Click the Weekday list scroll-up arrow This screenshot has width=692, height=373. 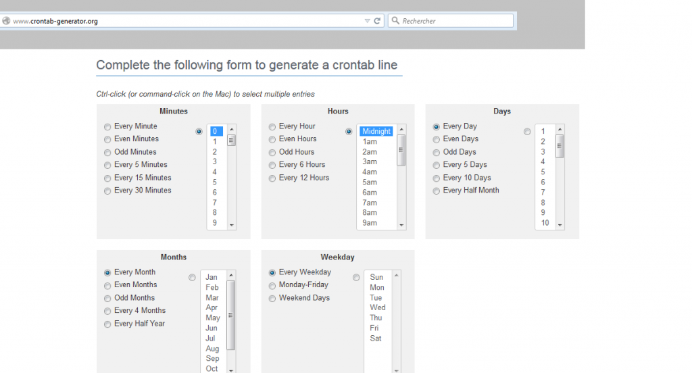point(396,275)
